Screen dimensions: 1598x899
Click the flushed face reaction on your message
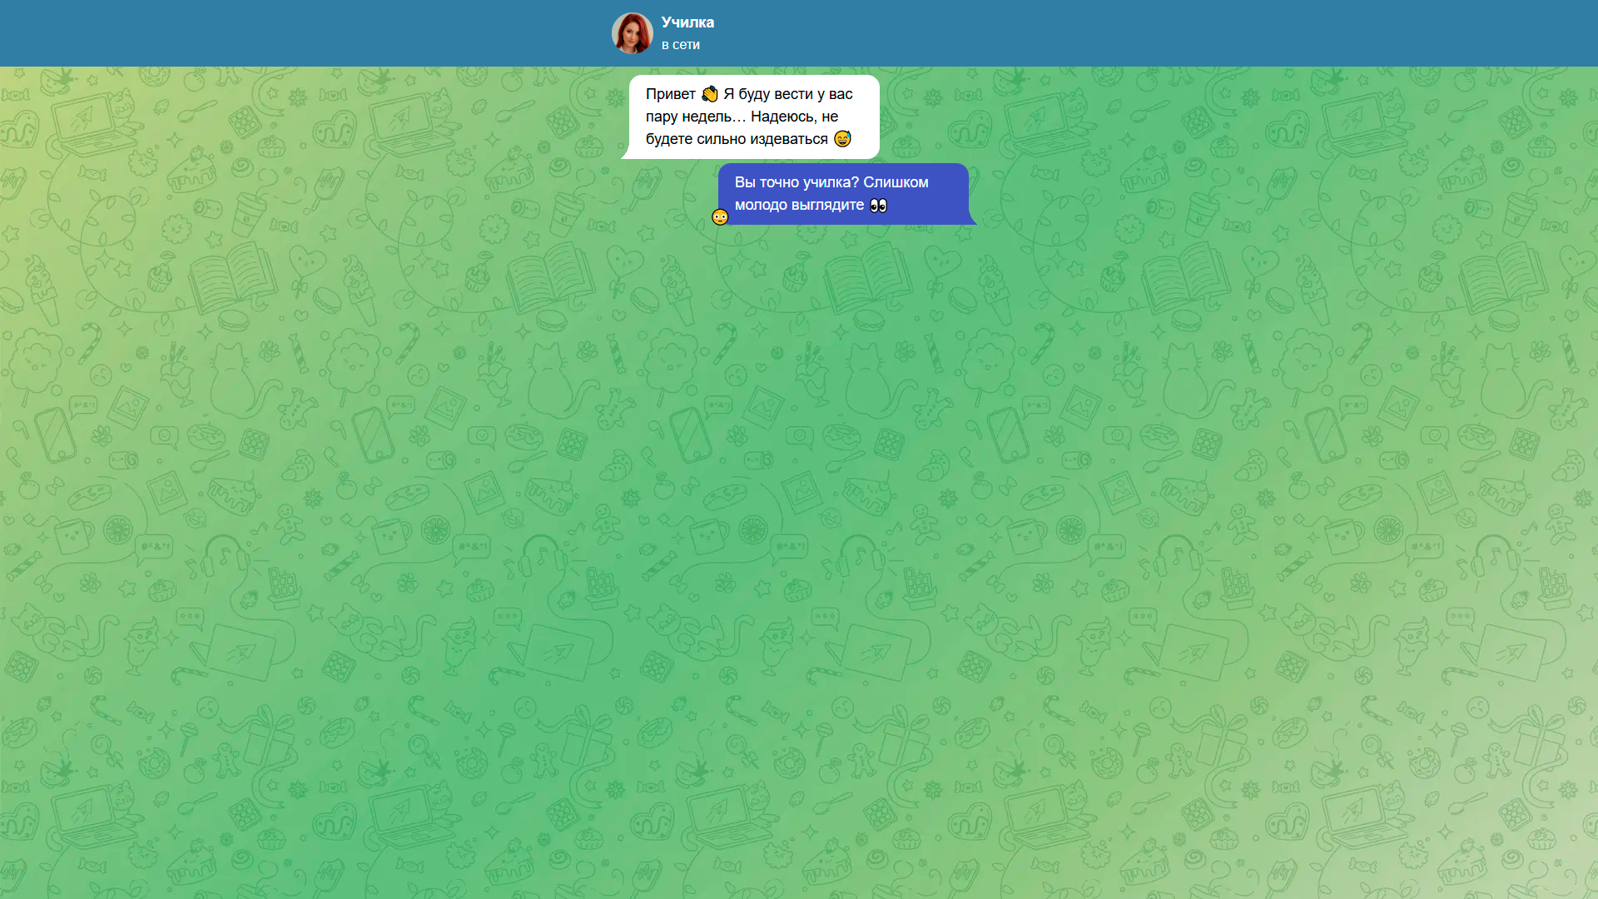[720, 216]
